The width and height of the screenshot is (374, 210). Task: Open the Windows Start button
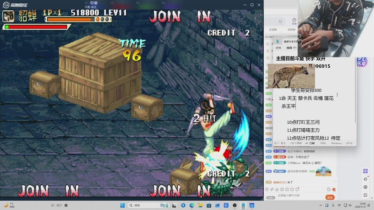point(122,205)
